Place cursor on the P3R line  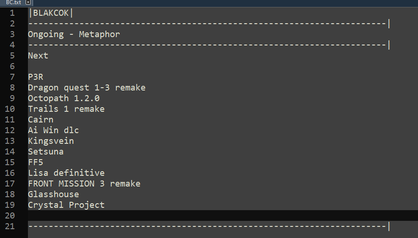click(x=35, y=77)
